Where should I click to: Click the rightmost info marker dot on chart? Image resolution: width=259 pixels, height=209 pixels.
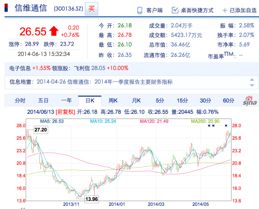point(226,126)
